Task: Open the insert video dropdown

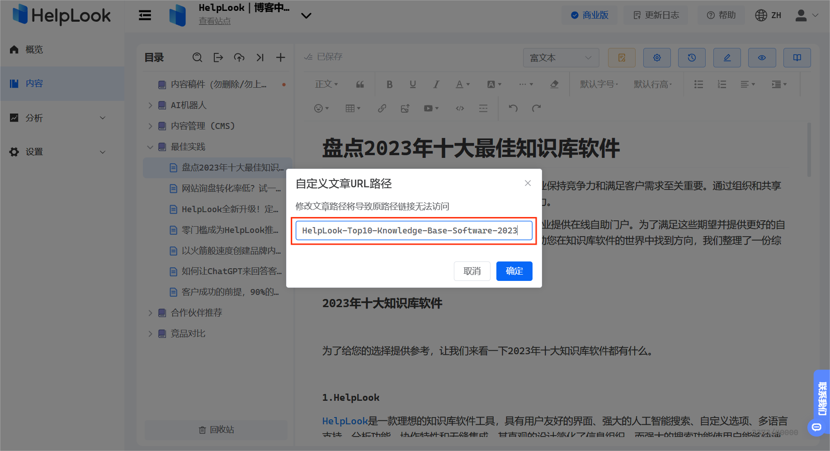Action: pyautogui.click(x=431, y=108)
